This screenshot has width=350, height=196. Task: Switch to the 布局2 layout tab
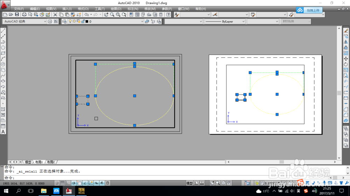pyautogui.click(x=51, y=162)
